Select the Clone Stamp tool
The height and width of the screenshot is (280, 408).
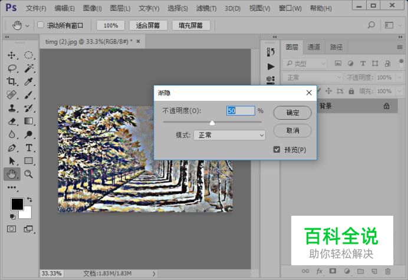click(x=11, y=108)
